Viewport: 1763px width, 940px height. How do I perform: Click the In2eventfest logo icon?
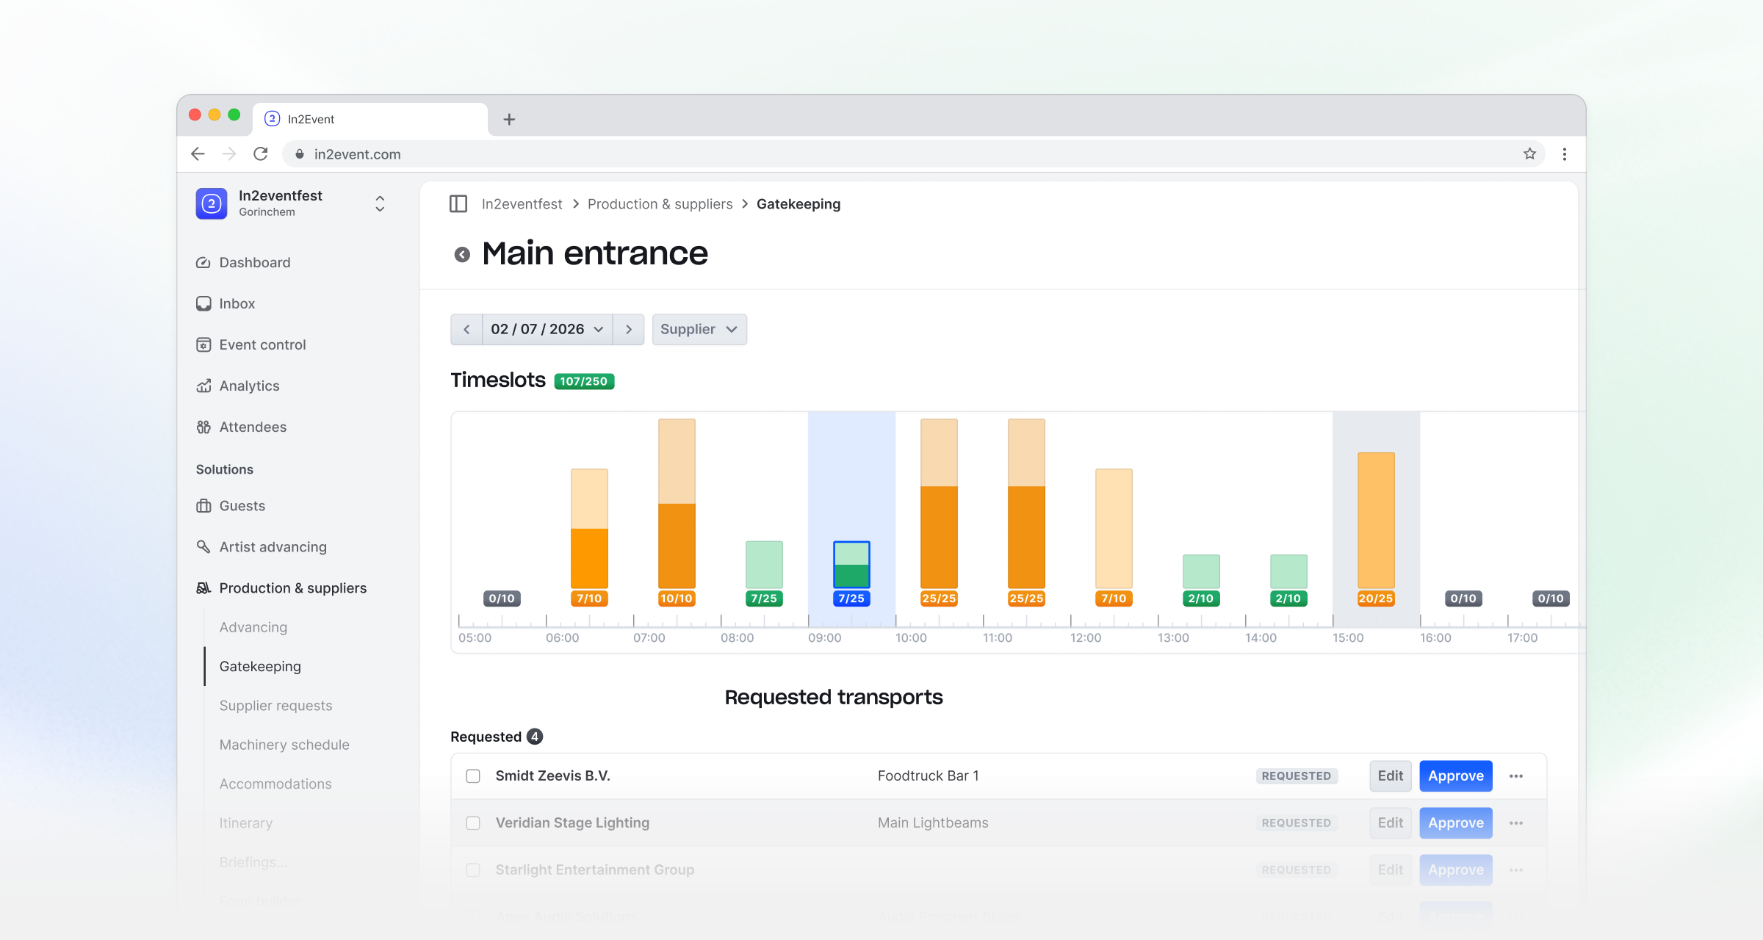[x=212, y=203]
